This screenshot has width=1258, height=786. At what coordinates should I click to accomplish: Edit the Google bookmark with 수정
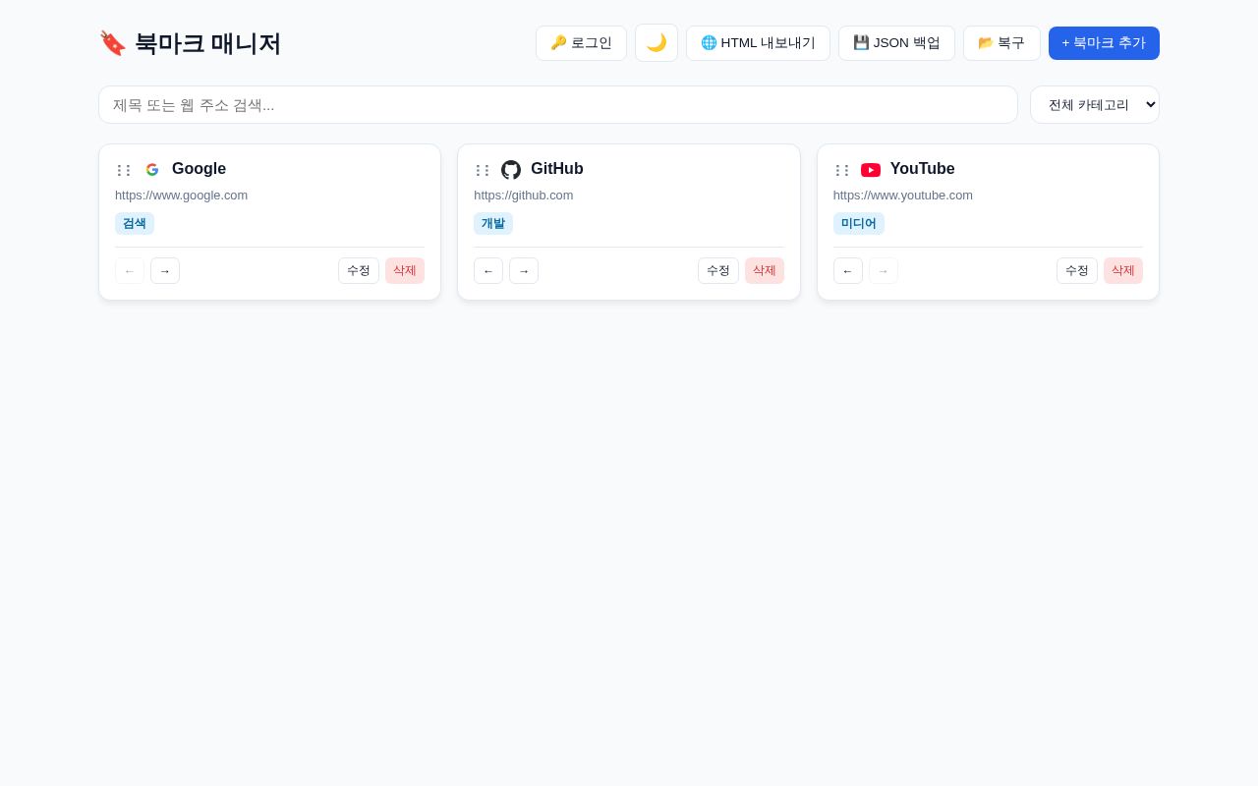pyautogui.click(x=359, y=271)
